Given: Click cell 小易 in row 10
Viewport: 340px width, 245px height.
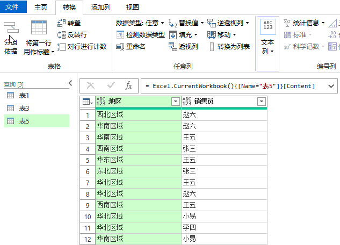Looking at the screenshot, I should [x=224, y=217].
